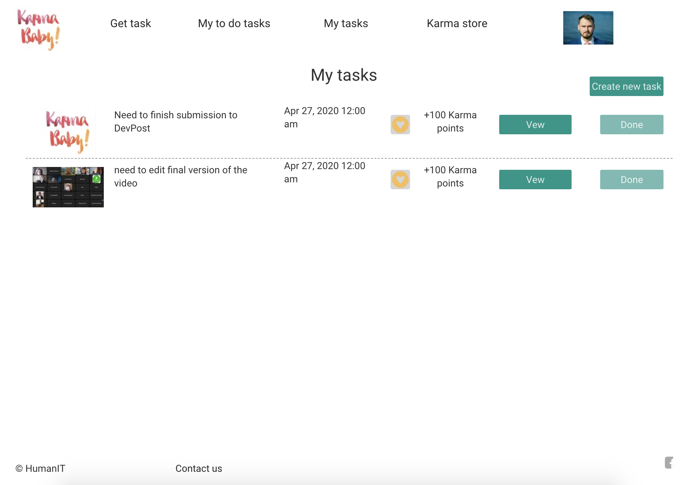Go to My to do tasks
The width and height of the screenshot is (699, 485).
[234, 23]
